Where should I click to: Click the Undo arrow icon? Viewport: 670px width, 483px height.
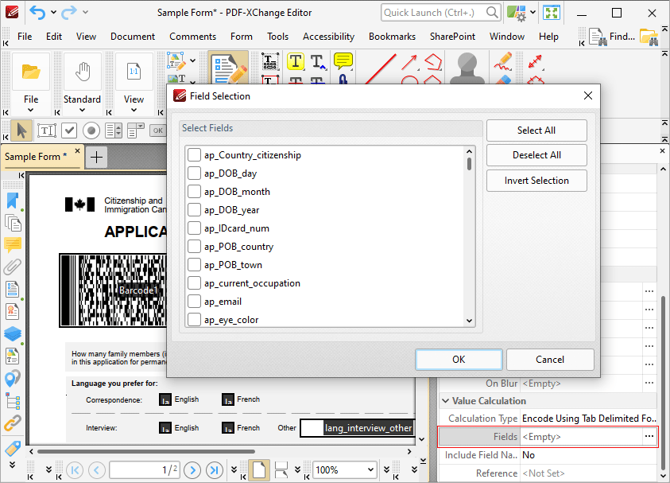(37, 13)
